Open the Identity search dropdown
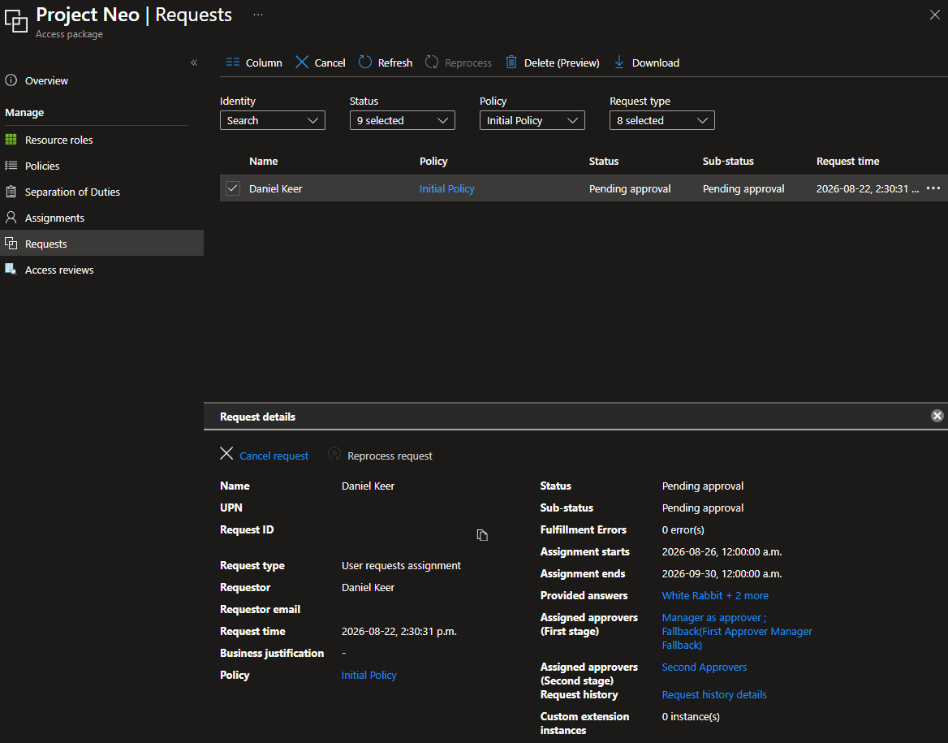 click(272, 120)
